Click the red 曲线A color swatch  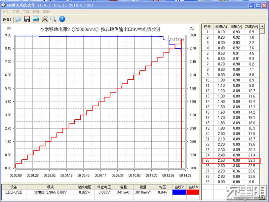[193, 192]
